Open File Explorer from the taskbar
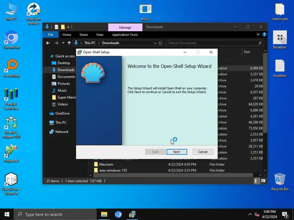This screenshot has height=220, width=294. point(104,214)
